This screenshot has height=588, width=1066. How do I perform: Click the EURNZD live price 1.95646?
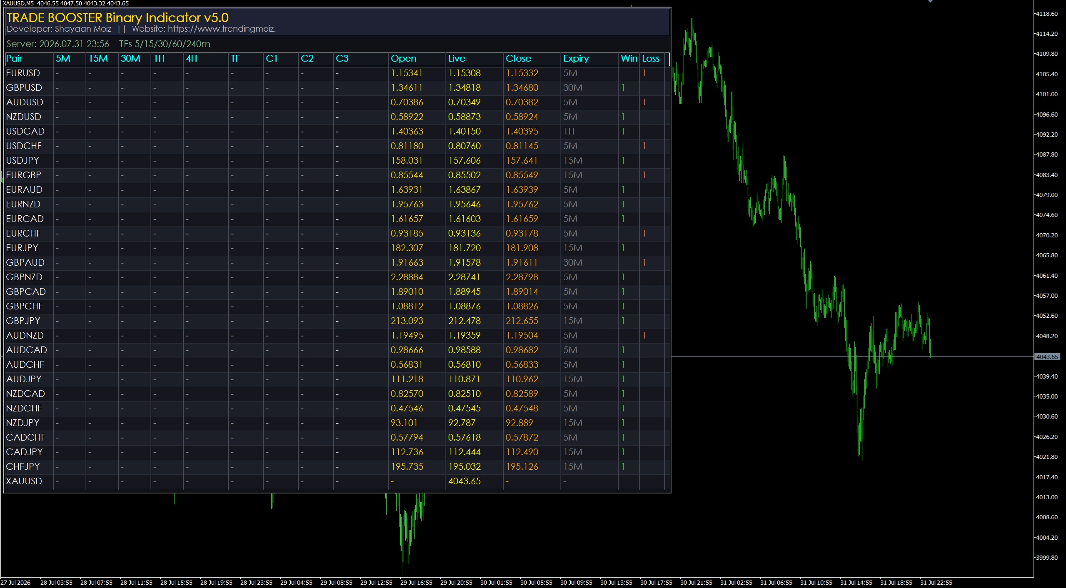click(x=464, y=204)
